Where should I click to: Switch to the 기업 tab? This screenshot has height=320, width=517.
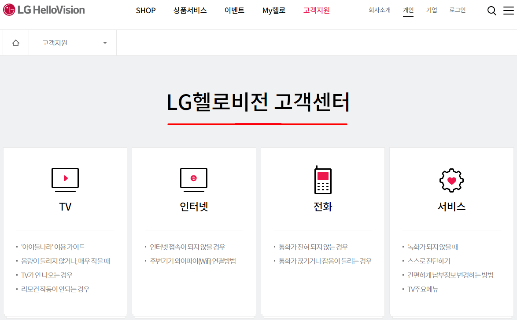point(432,10)
